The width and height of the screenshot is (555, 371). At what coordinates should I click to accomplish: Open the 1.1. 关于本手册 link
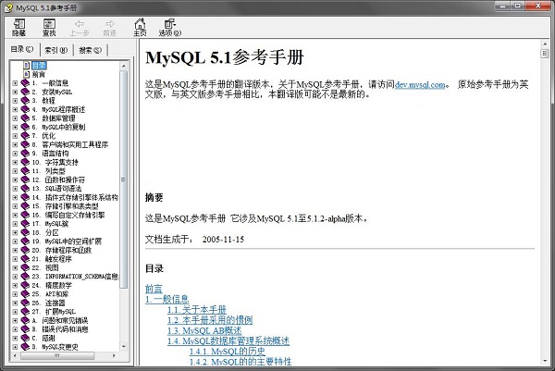pos(197,310)
